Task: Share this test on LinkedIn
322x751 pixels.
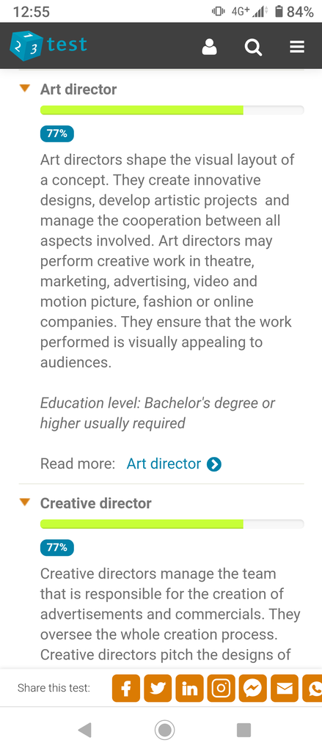Action: tap(190, 688)
